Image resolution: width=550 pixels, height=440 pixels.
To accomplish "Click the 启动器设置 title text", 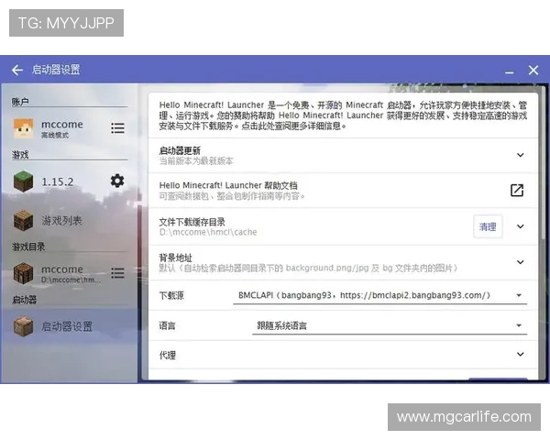I will pos(56,70).
